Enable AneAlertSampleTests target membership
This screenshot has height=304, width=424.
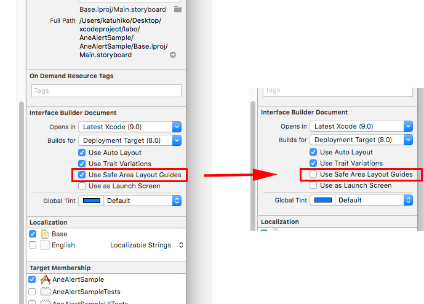(x=32, y=292)
